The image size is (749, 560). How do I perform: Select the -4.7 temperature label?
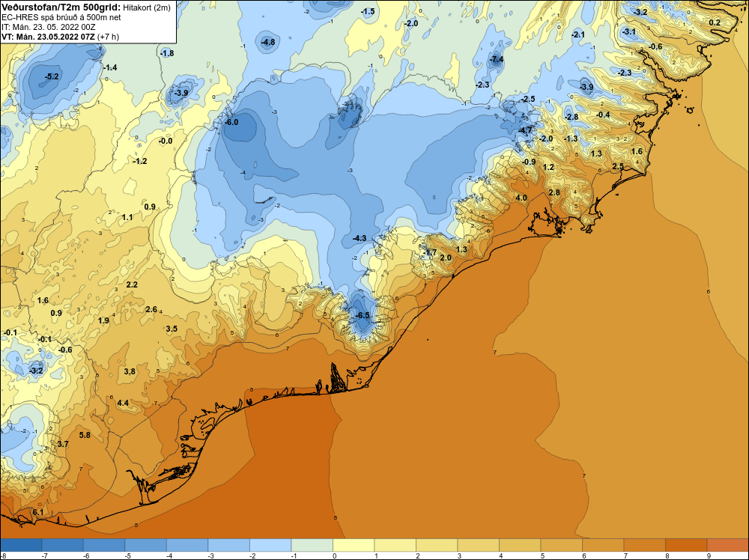(x=526, y=131)
